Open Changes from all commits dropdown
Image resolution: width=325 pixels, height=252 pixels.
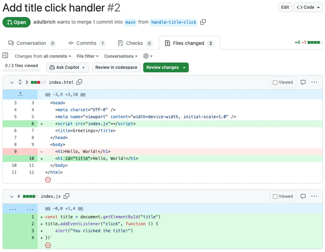click(43, 56)
